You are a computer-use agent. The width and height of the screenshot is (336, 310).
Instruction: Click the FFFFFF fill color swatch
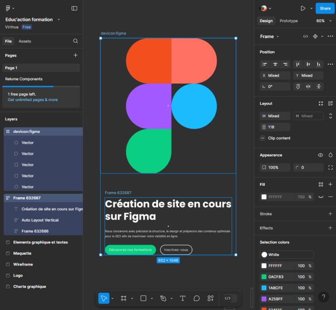tap(264, 197)
